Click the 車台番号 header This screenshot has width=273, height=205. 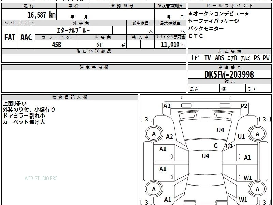coord(229,67)
